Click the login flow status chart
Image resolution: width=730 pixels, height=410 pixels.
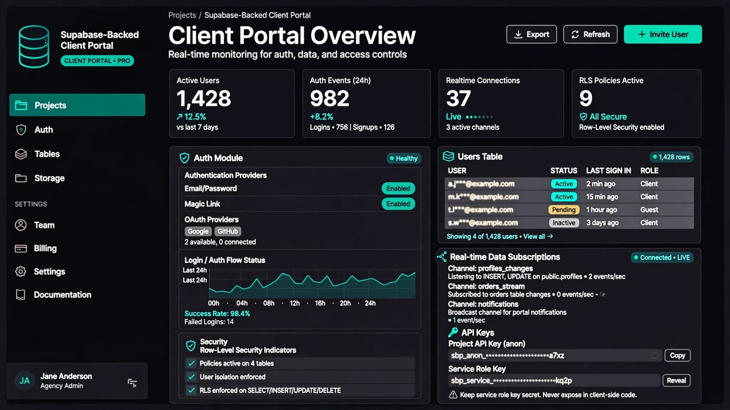click(312, 284)
